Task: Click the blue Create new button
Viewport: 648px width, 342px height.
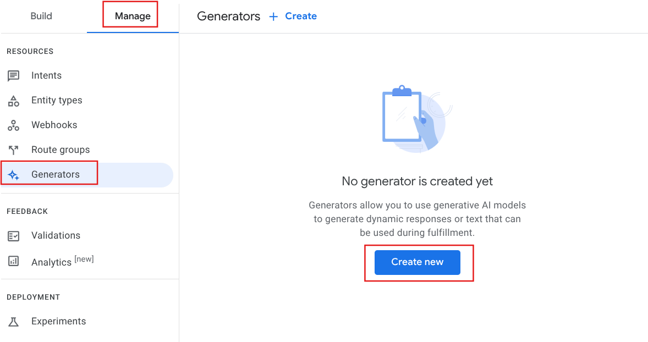Action: pos(417,262)
